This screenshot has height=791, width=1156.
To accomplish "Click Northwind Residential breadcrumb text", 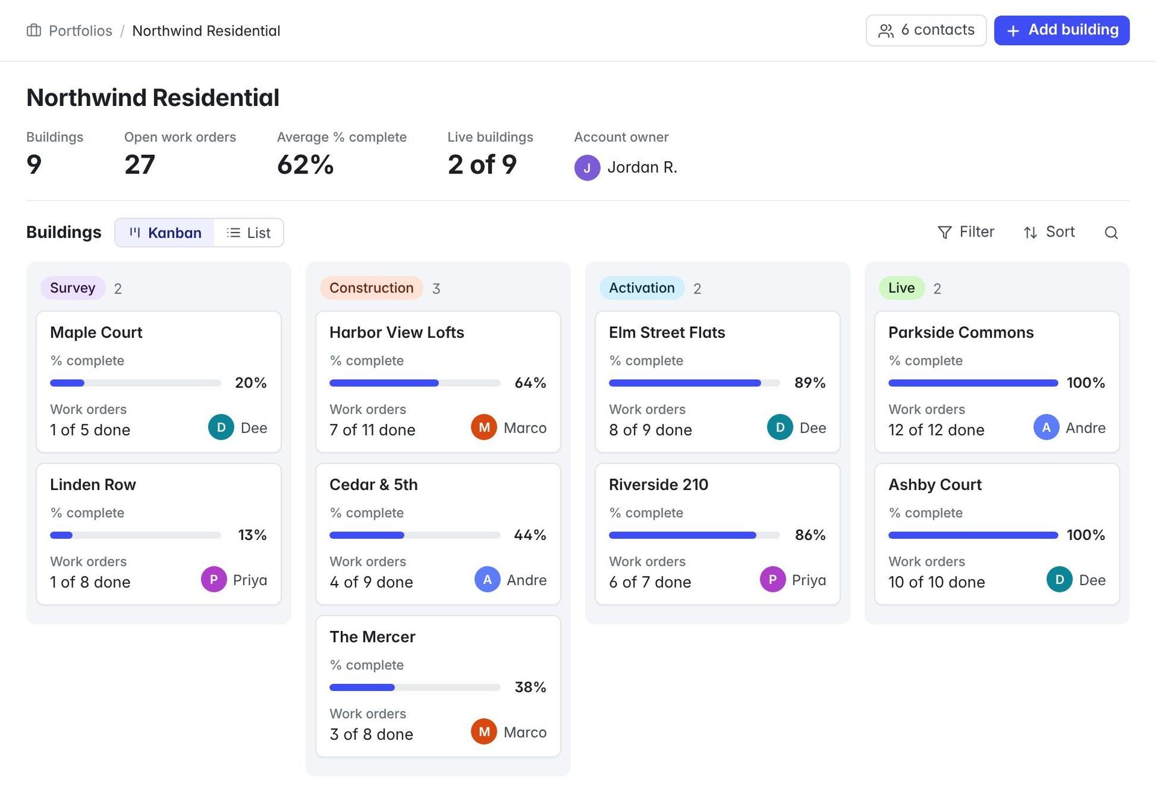I will point(206,31).
